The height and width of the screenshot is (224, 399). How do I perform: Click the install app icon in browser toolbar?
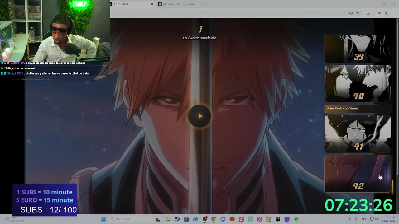[x=351, y=13]
